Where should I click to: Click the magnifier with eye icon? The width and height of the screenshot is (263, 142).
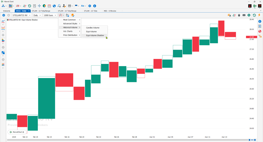click(59, 6)
